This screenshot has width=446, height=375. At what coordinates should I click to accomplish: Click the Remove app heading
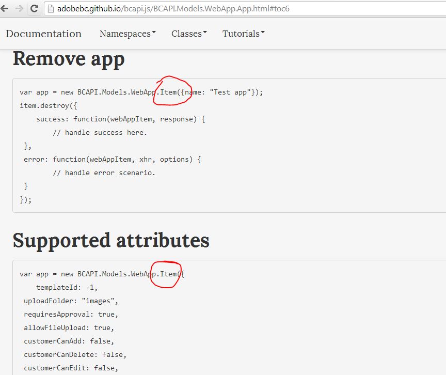point(68,59)
